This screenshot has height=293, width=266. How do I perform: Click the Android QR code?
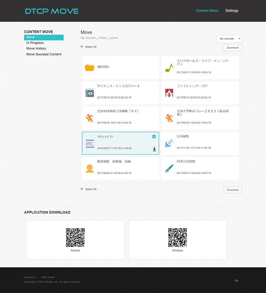(x=75, y=238)
